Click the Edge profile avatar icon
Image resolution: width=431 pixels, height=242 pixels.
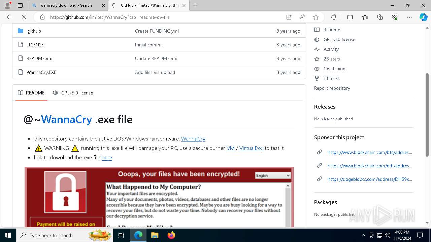pos(7,5)
